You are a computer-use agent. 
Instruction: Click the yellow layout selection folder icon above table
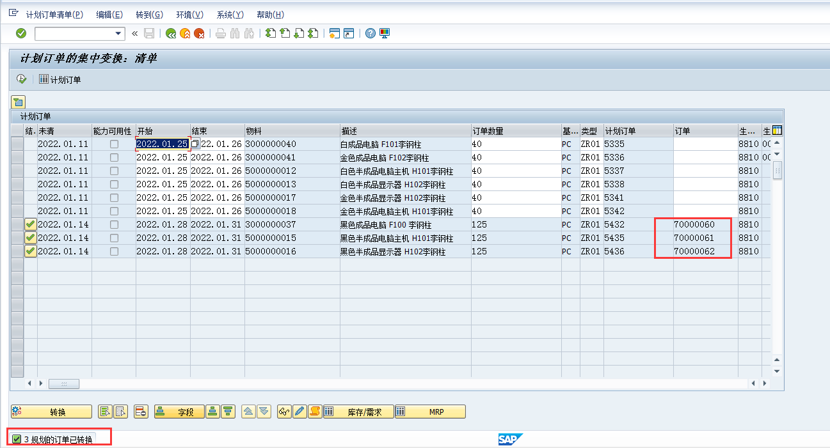coord(18,101)
